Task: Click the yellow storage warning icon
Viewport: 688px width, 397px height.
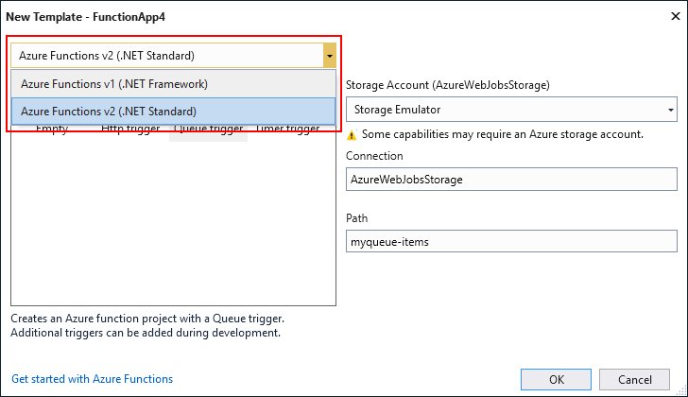Action: point(352,135)
